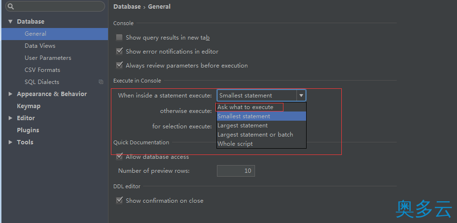Click the 'otherwise execute:' label
The image size is (457, 223).
coord(186,111)
